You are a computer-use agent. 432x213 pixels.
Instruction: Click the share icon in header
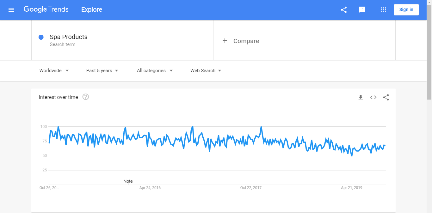tap(344, 10)
